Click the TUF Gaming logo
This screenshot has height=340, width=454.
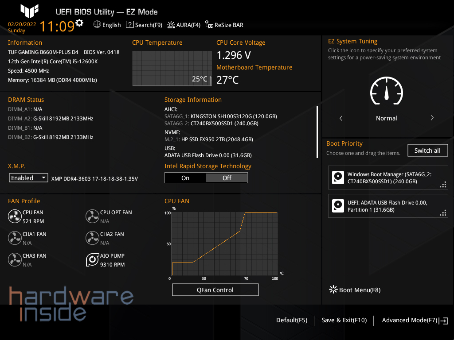30,11
